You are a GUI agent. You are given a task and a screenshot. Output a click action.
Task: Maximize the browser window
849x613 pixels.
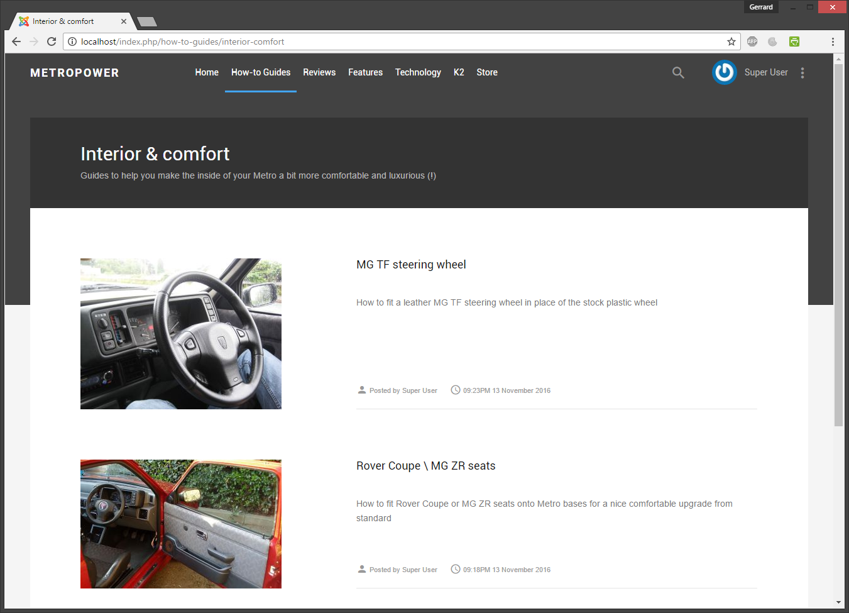811,7
